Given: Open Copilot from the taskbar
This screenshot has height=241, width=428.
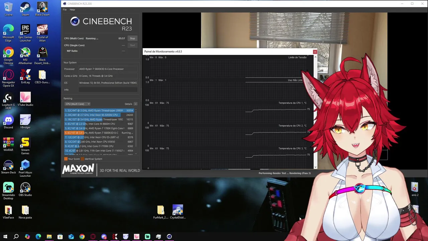Looking at the screenshot, I should point(27,237).
